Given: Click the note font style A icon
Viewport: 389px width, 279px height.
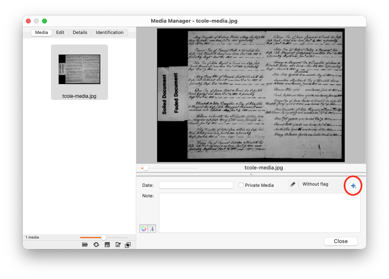Looking at the screenshot, I should coord(152,228).
